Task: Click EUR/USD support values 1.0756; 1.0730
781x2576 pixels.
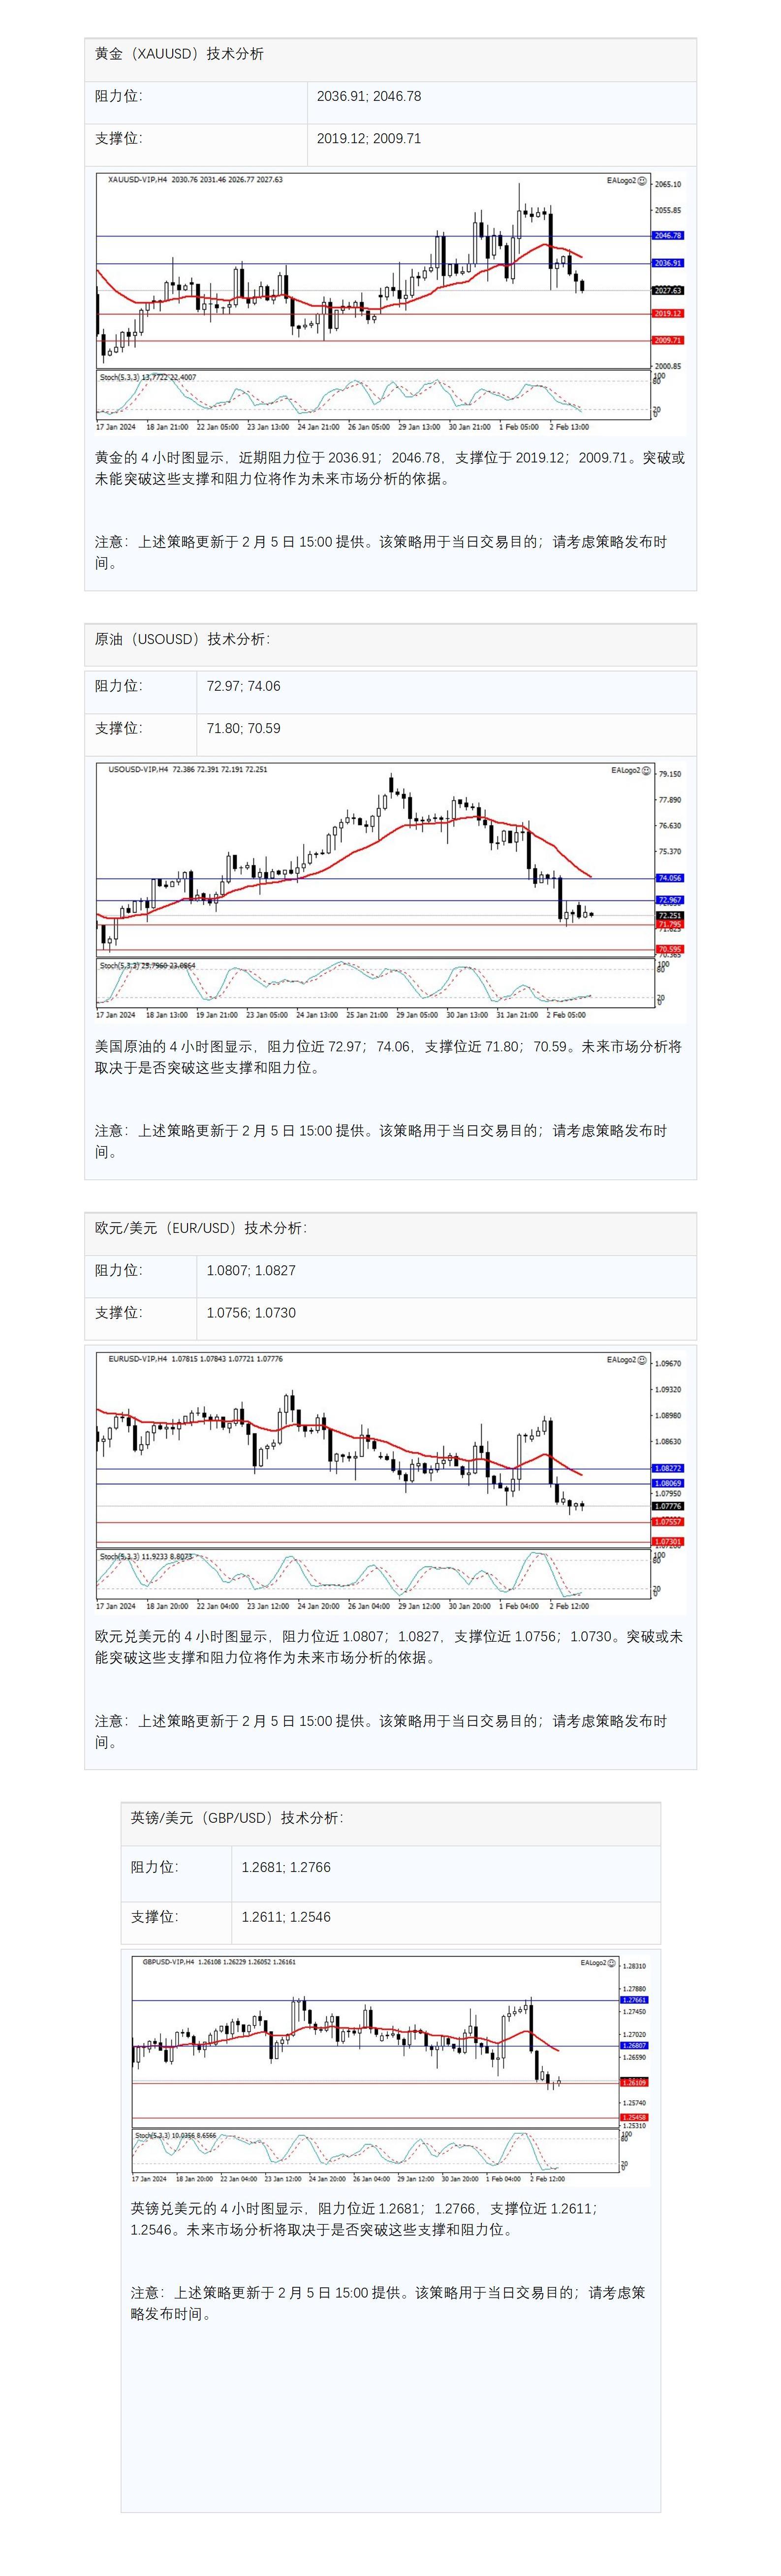Action: (251, 1313)
